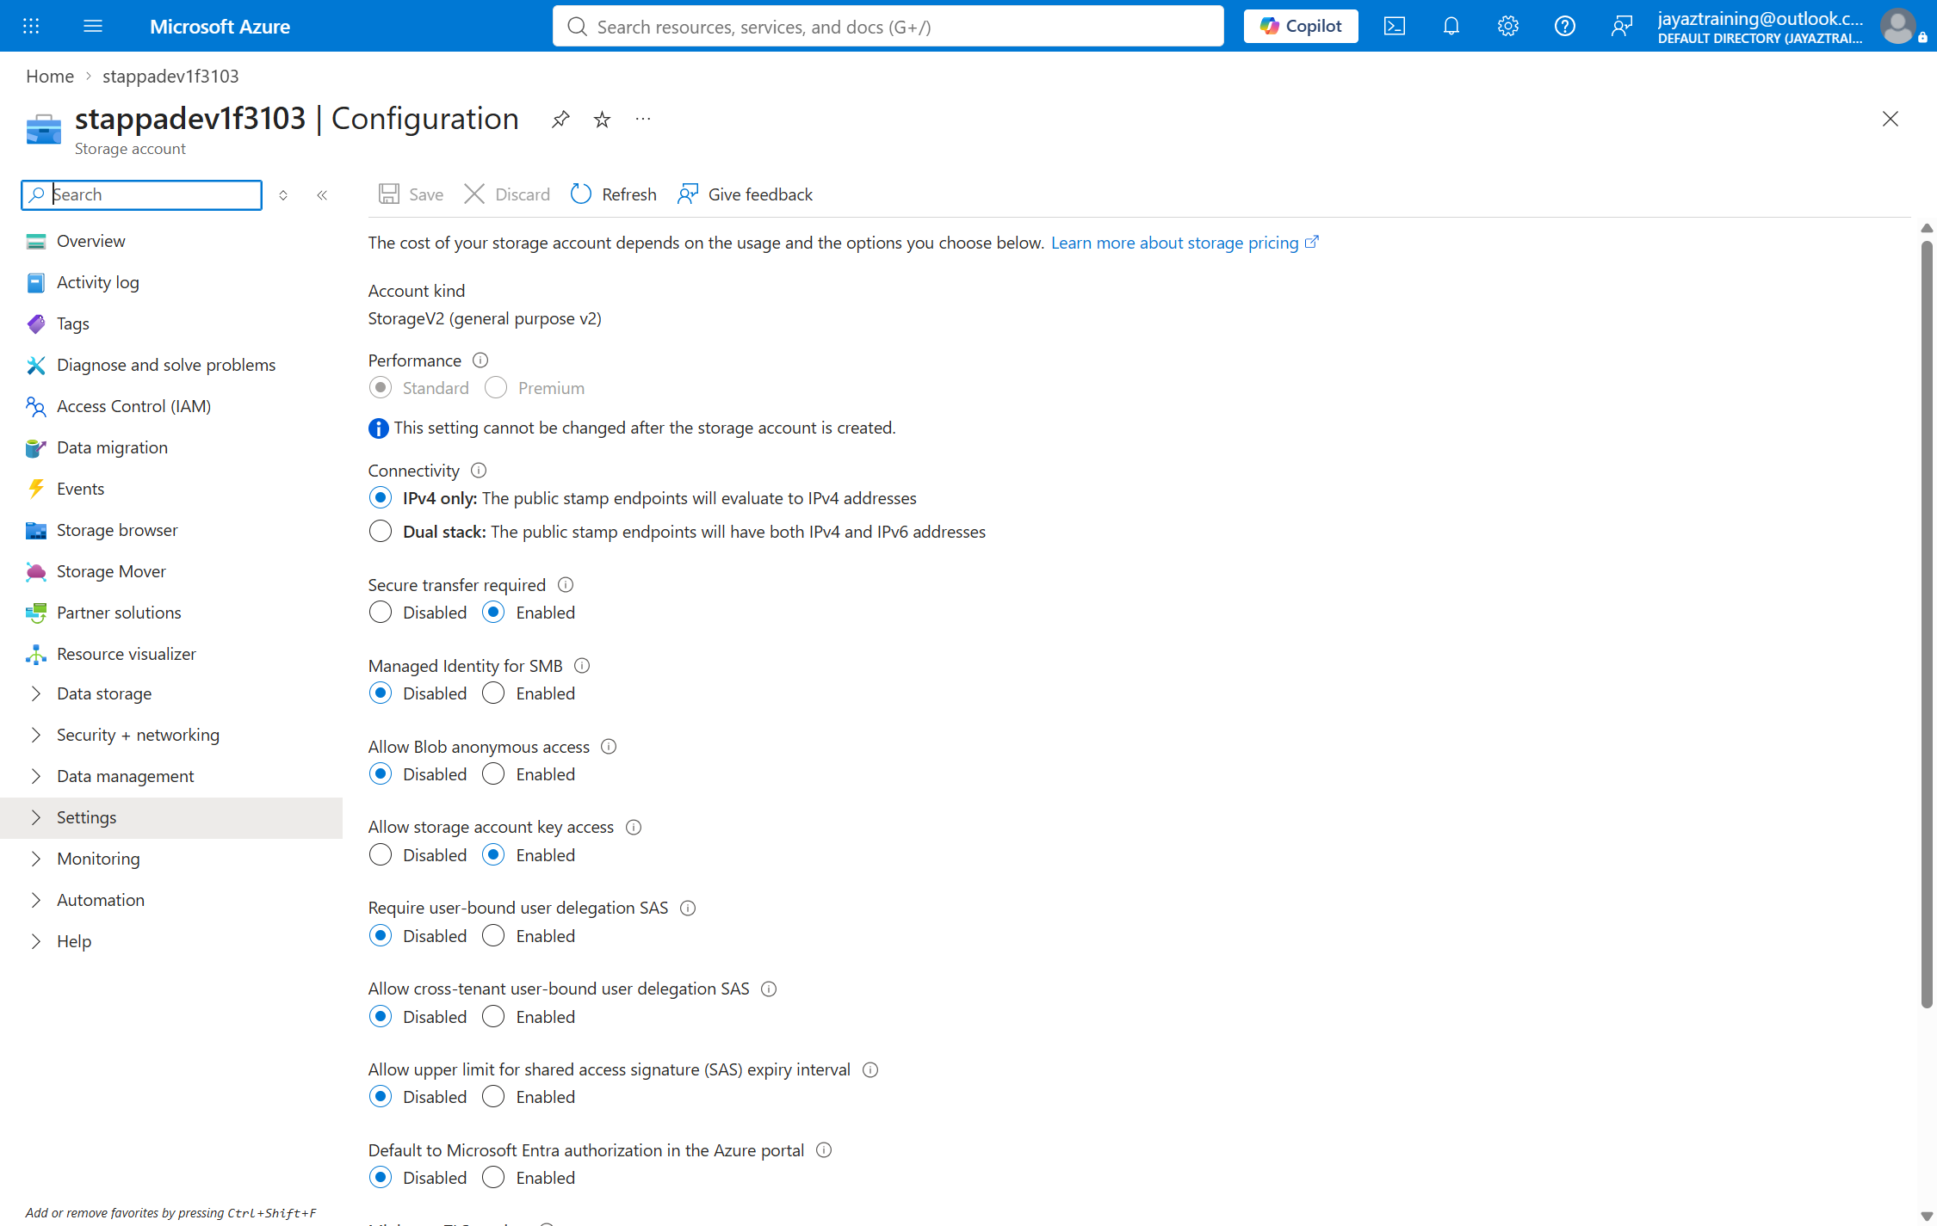Click Refresh in the command bar
The height and width of the screenshot is (1226, 1937).
coord(613,194)
